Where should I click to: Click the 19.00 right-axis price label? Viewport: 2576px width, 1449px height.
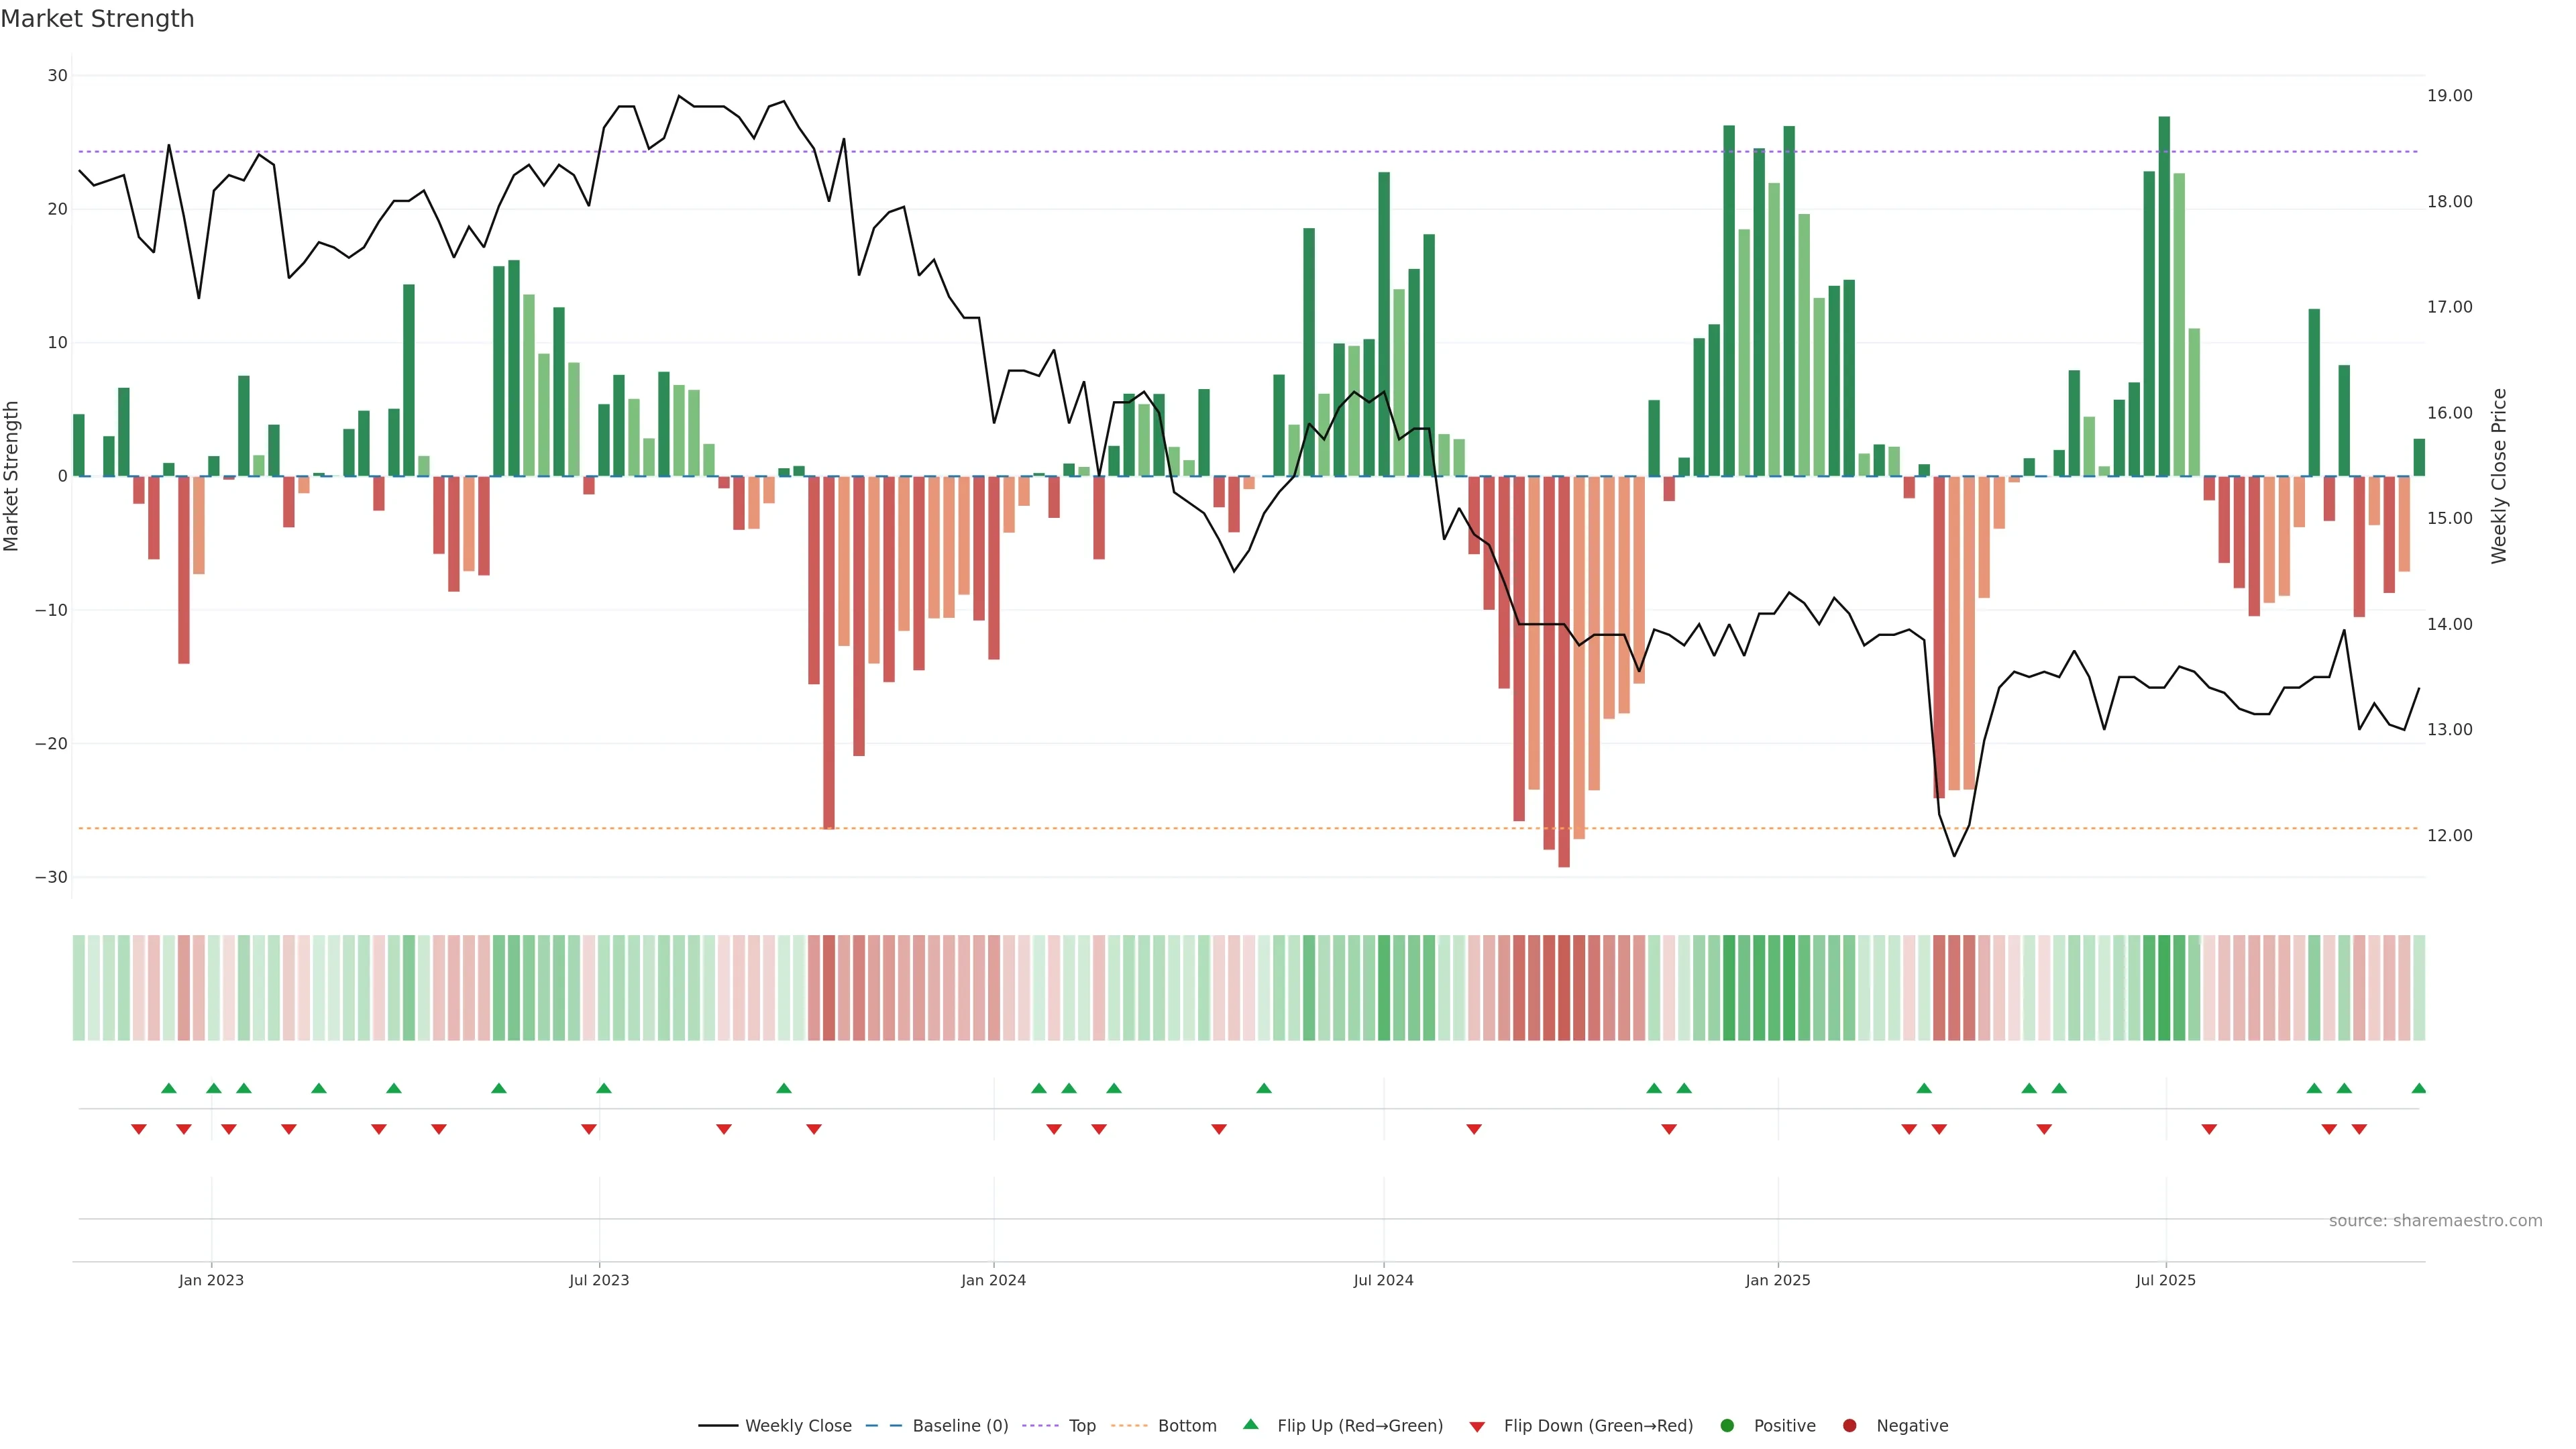tap(2449, 96)
